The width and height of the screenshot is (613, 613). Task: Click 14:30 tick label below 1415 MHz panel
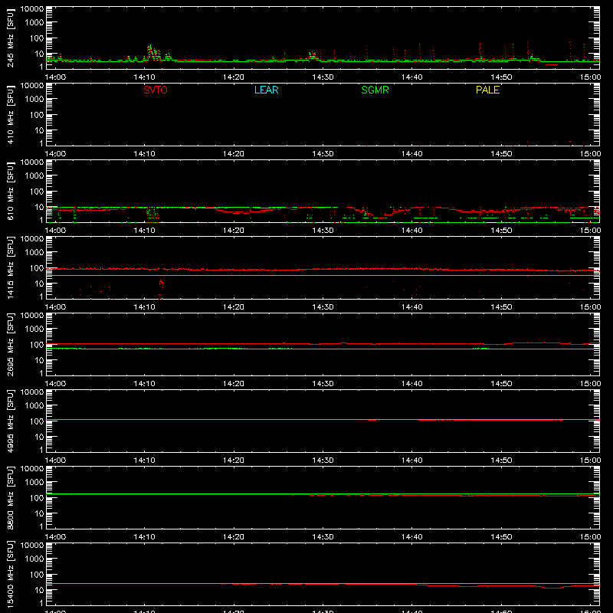click(323, 307)
